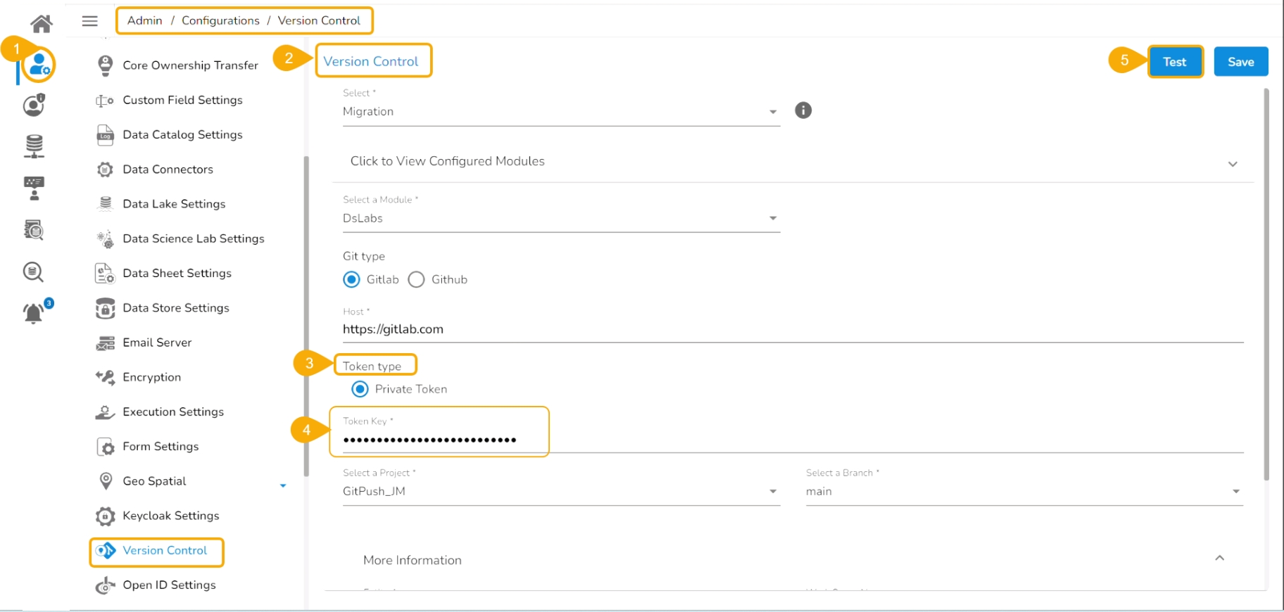Click the Token Key input field
This screenshot has width=1284, height=612.
pos(436,440)
